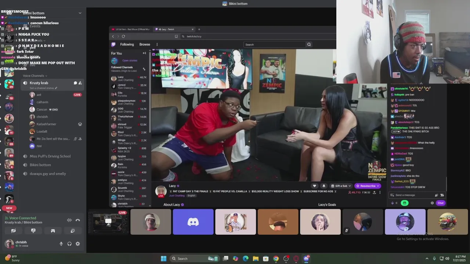Sort Followed Channels by viewers
This screenshot has width=470, height=264.
pos(144,69)
